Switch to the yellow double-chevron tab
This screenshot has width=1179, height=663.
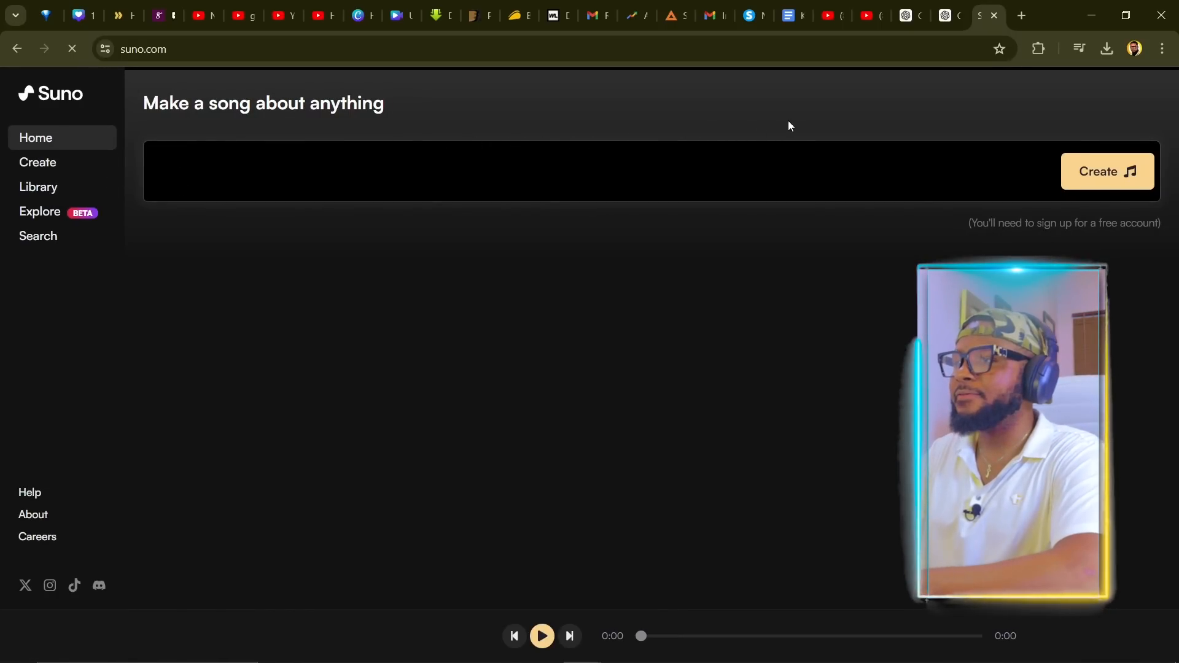124,15
